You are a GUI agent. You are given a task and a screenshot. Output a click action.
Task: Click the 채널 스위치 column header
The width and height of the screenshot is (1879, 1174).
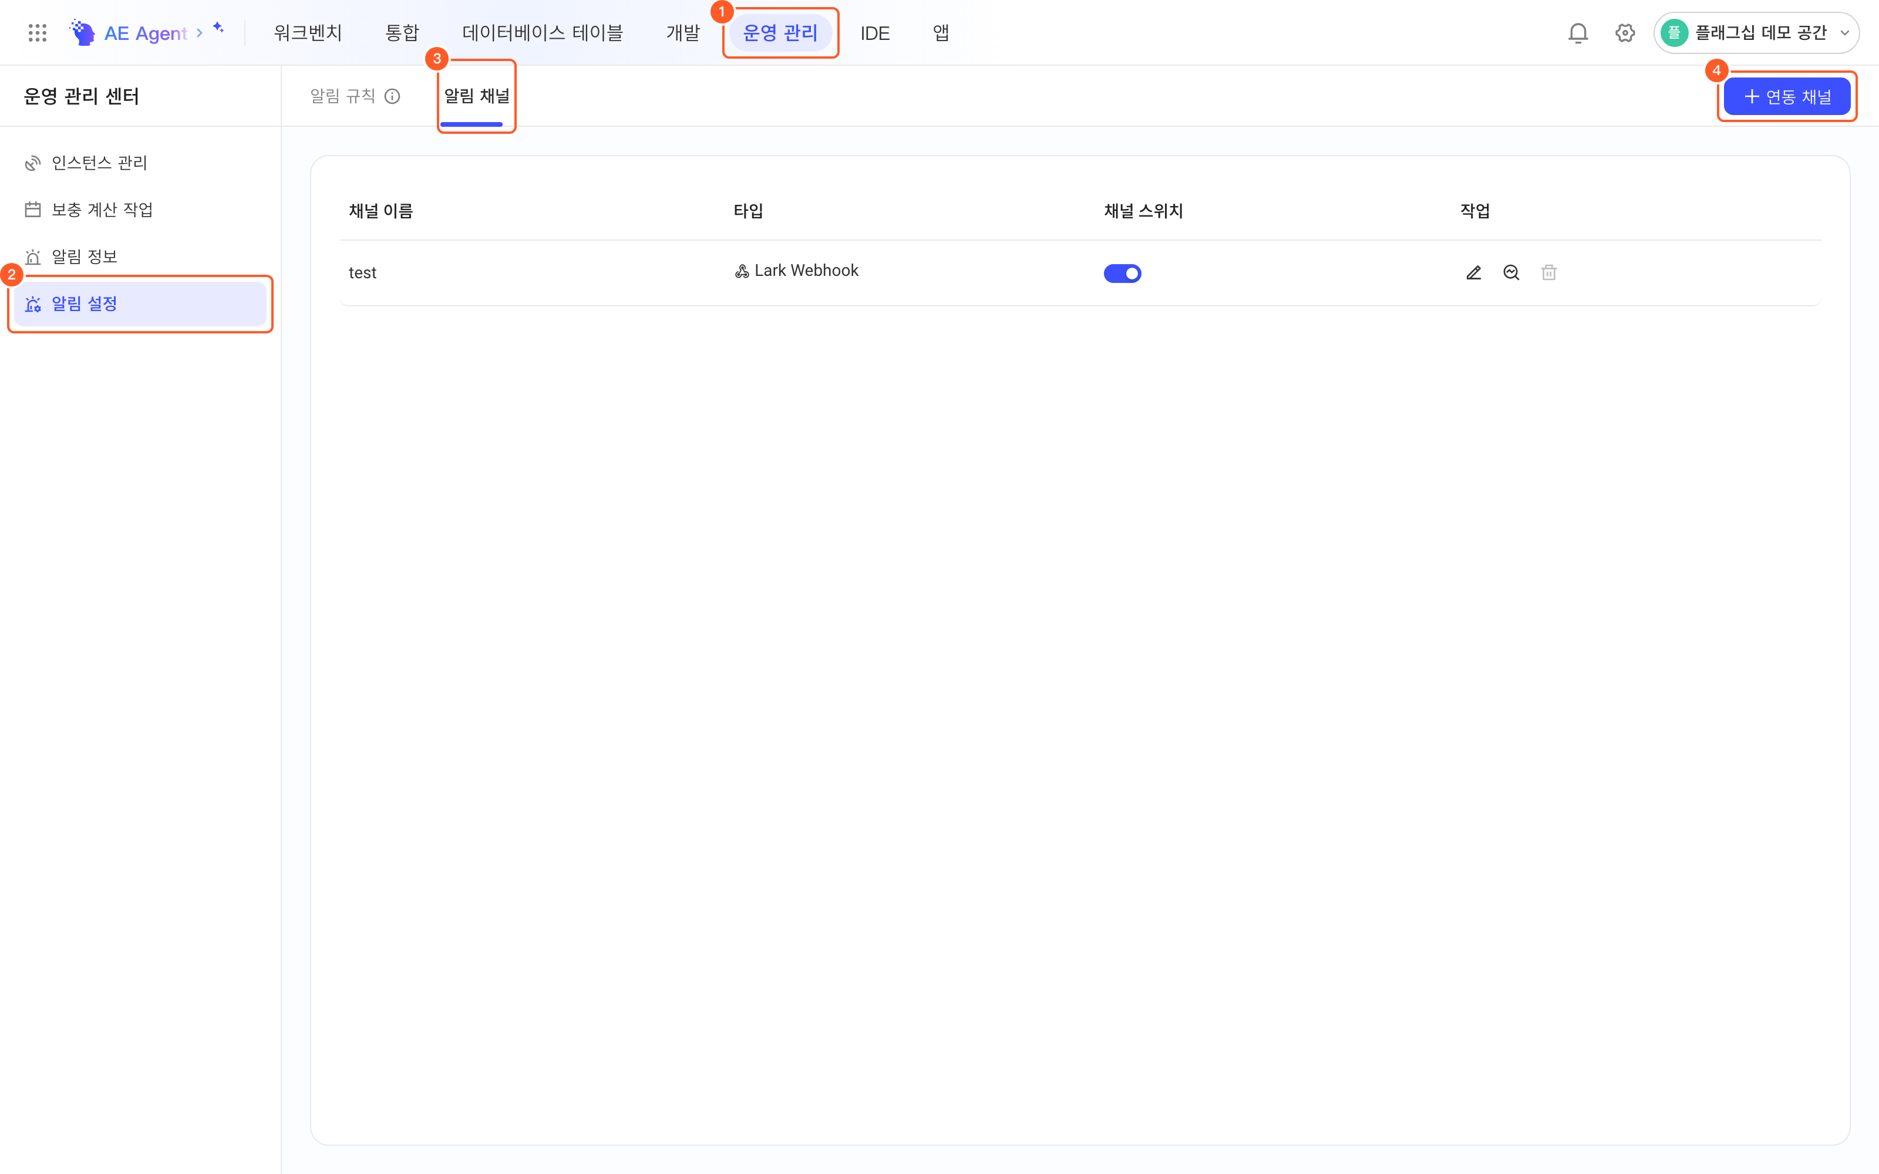tap(1143, 210)
